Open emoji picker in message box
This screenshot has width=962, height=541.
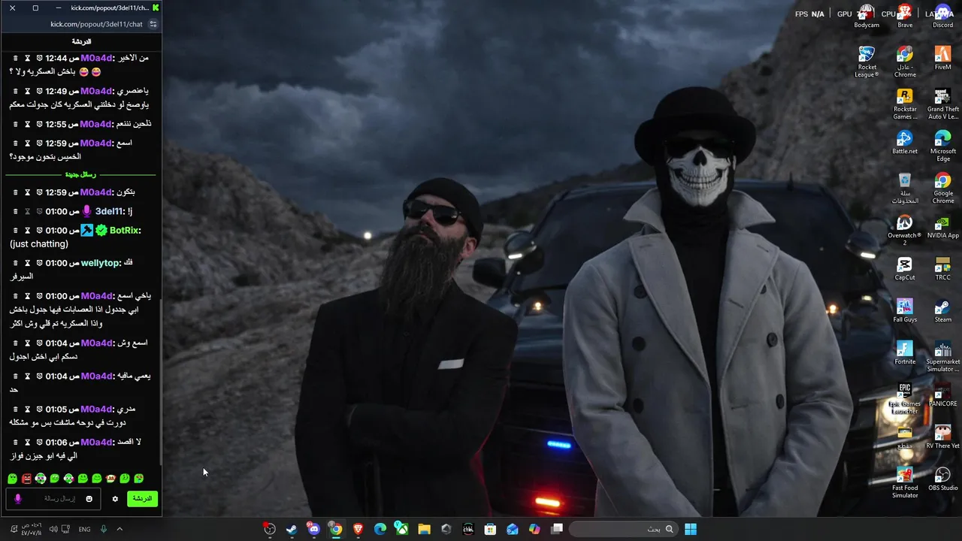click(89, 499)
